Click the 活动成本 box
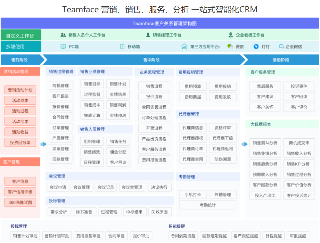Image resolution: width=320 pixels, height=243 pixels. click(20, 100)
